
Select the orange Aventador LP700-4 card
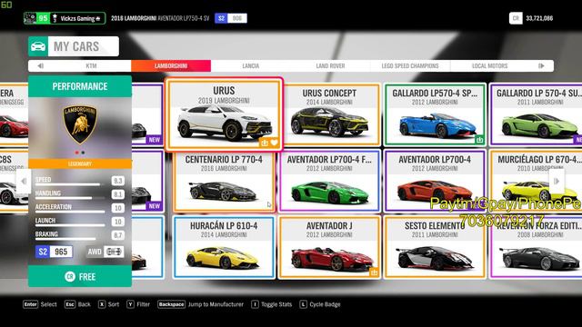pos(435,182)
